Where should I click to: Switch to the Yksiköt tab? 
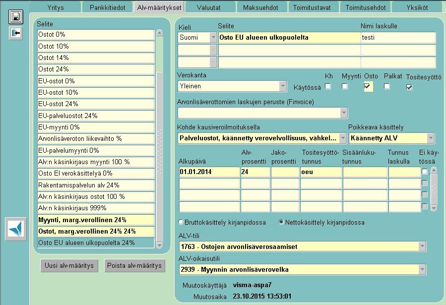(417, 7)
